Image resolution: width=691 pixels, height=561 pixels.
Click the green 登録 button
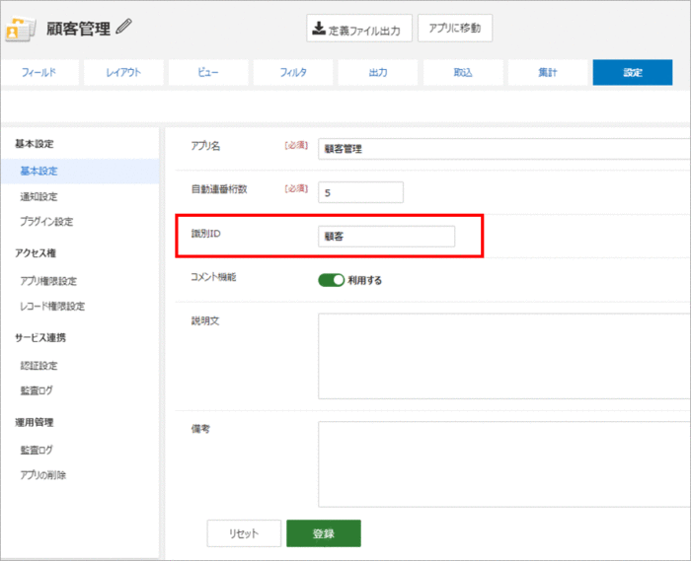point(324,533)
